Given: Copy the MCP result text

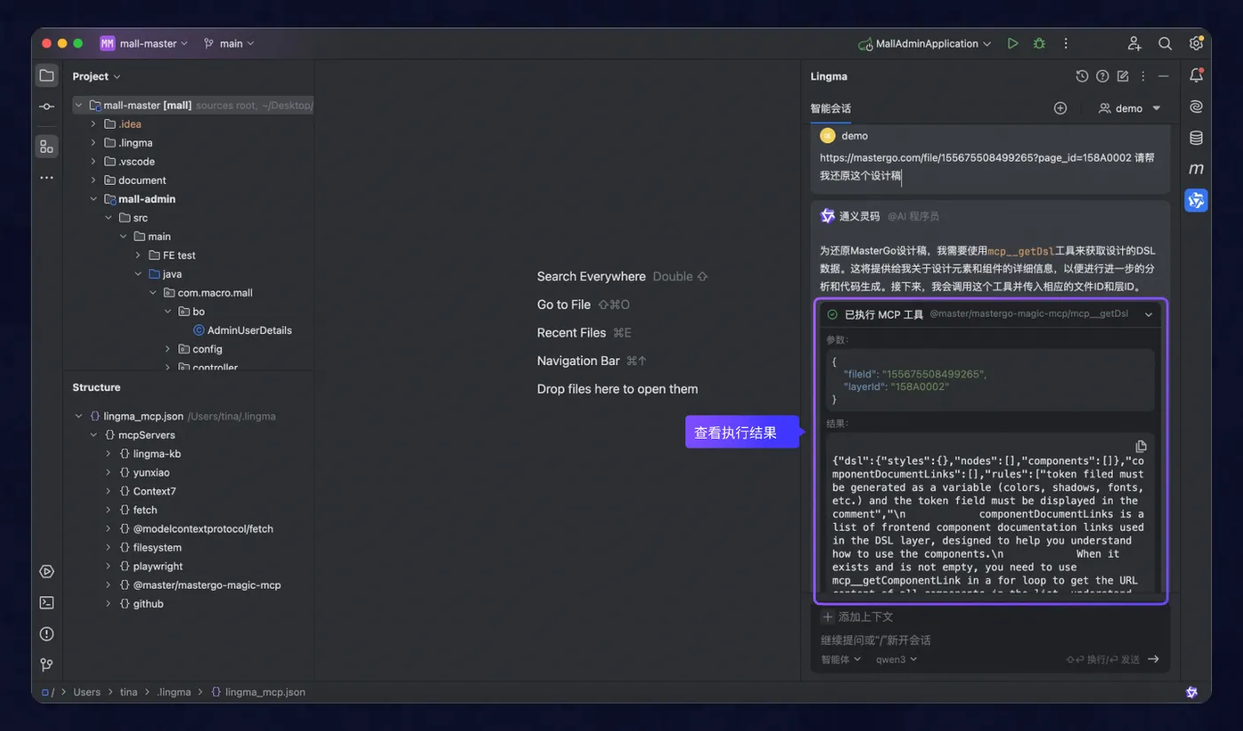Looking at the screenshot, I should pos(1141,446).
